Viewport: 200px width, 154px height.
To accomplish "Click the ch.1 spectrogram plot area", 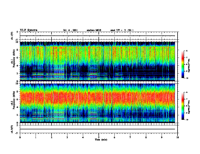I will [97, 61].
